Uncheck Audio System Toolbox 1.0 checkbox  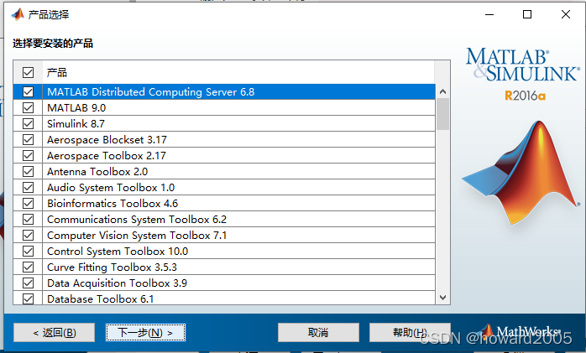point(28,187)
